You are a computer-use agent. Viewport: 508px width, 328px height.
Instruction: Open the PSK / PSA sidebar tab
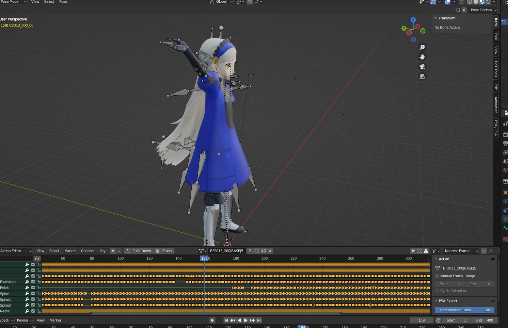tap(496, 128)
